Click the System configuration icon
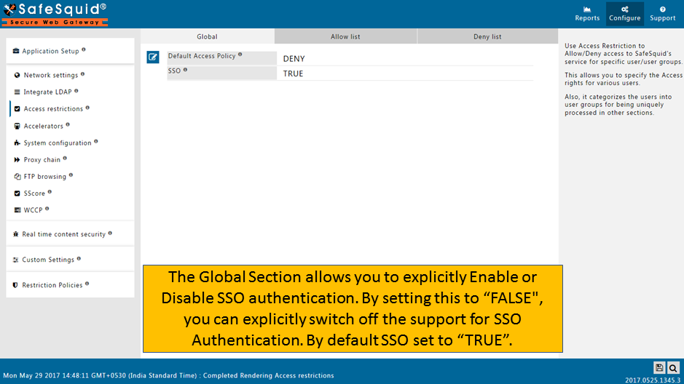The image size is (684, 384). pos(17,143)
